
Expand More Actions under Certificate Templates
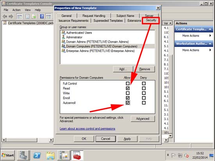[193, 36]
